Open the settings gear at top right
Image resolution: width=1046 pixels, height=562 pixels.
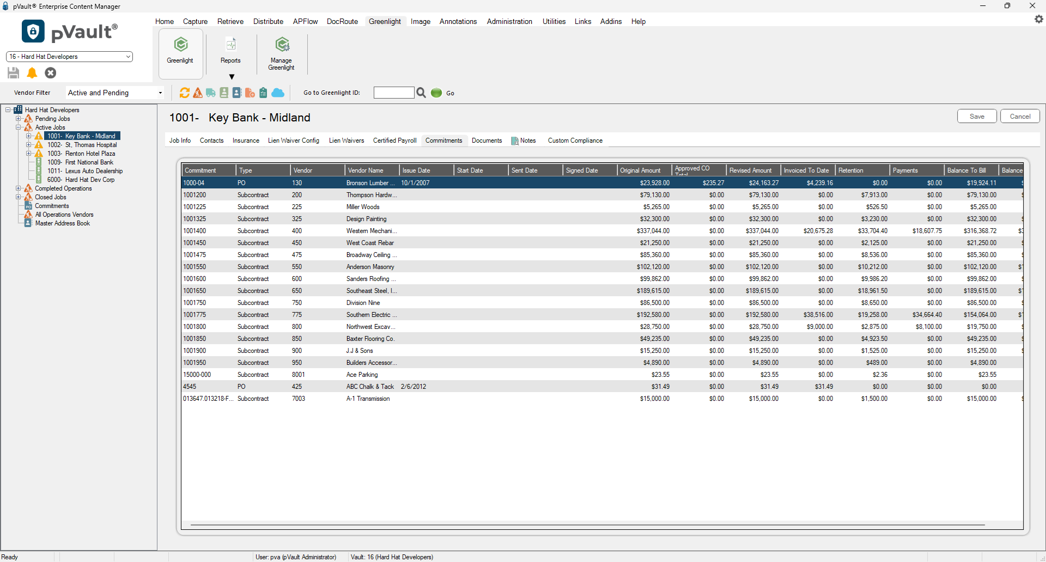(1038, 19)
